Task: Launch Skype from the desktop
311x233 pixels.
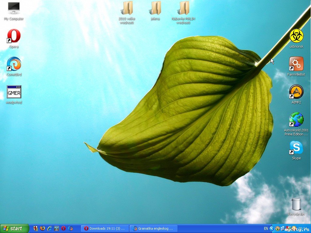Action: (296, 148)
